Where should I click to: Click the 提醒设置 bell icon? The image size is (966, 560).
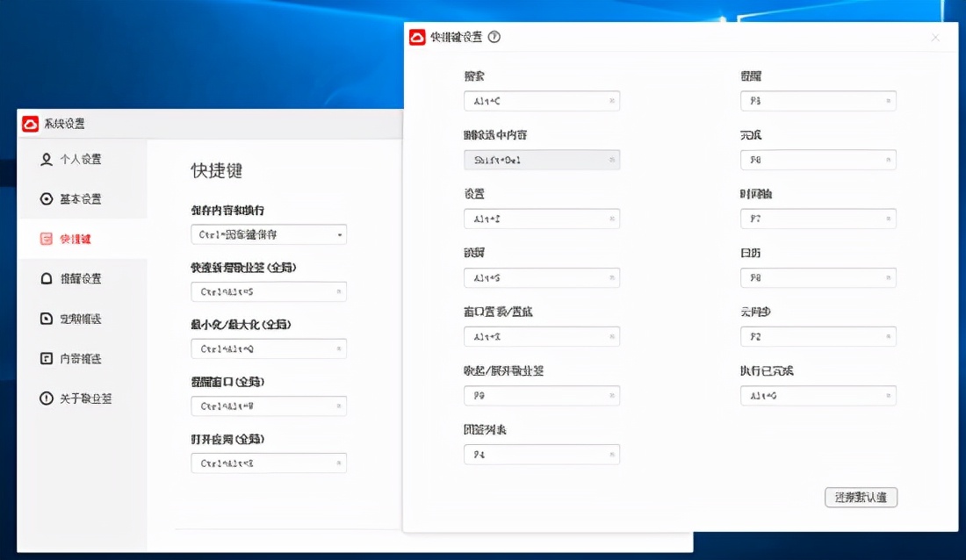point(48,279)
